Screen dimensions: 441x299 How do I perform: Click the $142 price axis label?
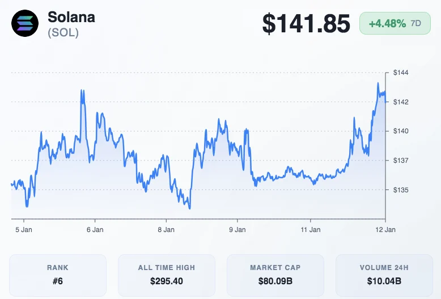pos(401,102)
